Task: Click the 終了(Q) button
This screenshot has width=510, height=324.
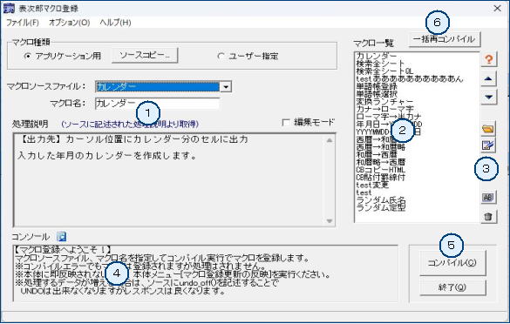Action: pyautogui.click(x=452, y=287)
